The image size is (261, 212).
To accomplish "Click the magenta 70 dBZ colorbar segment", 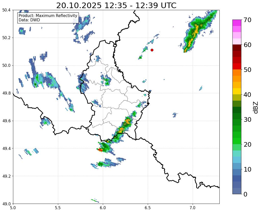I will [x=237, y=23].
